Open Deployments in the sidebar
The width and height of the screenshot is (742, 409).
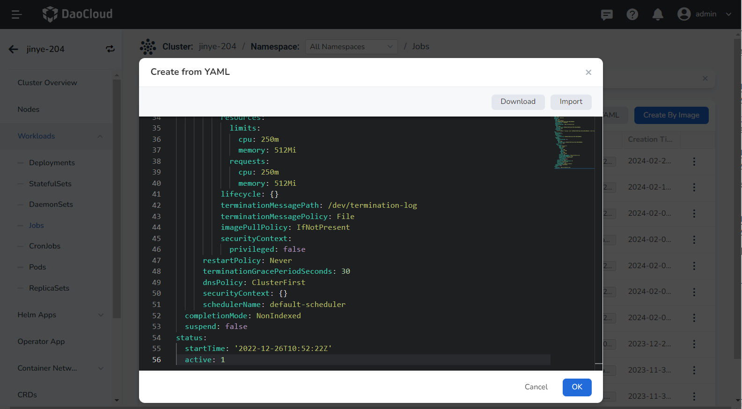[x=52, y=163]
